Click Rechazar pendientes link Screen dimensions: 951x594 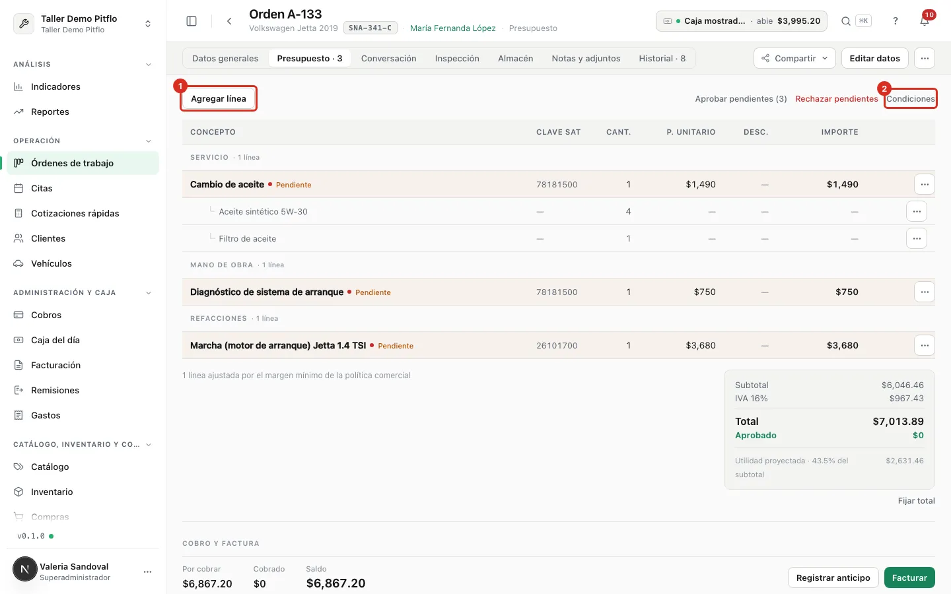point(837,98)
